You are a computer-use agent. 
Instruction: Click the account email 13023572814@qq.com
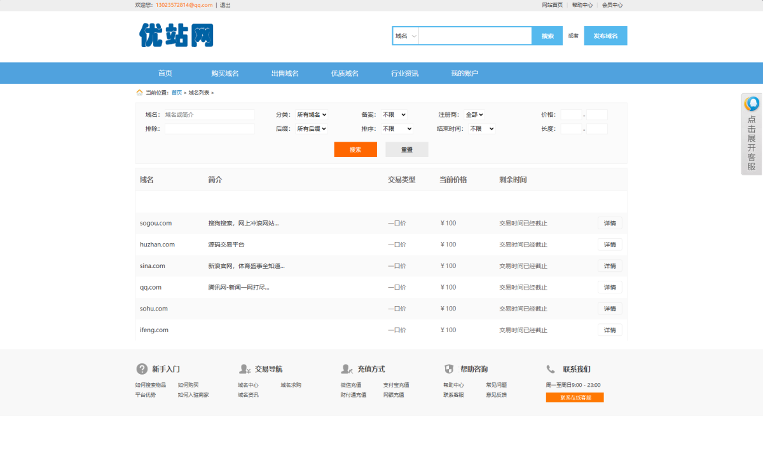[184, 5]
